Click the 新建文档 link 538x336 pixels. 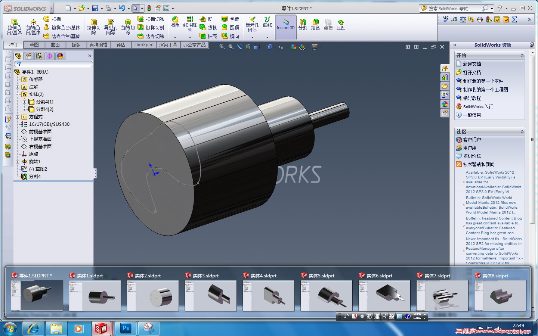pyautogui.click(x=472, y=64)
